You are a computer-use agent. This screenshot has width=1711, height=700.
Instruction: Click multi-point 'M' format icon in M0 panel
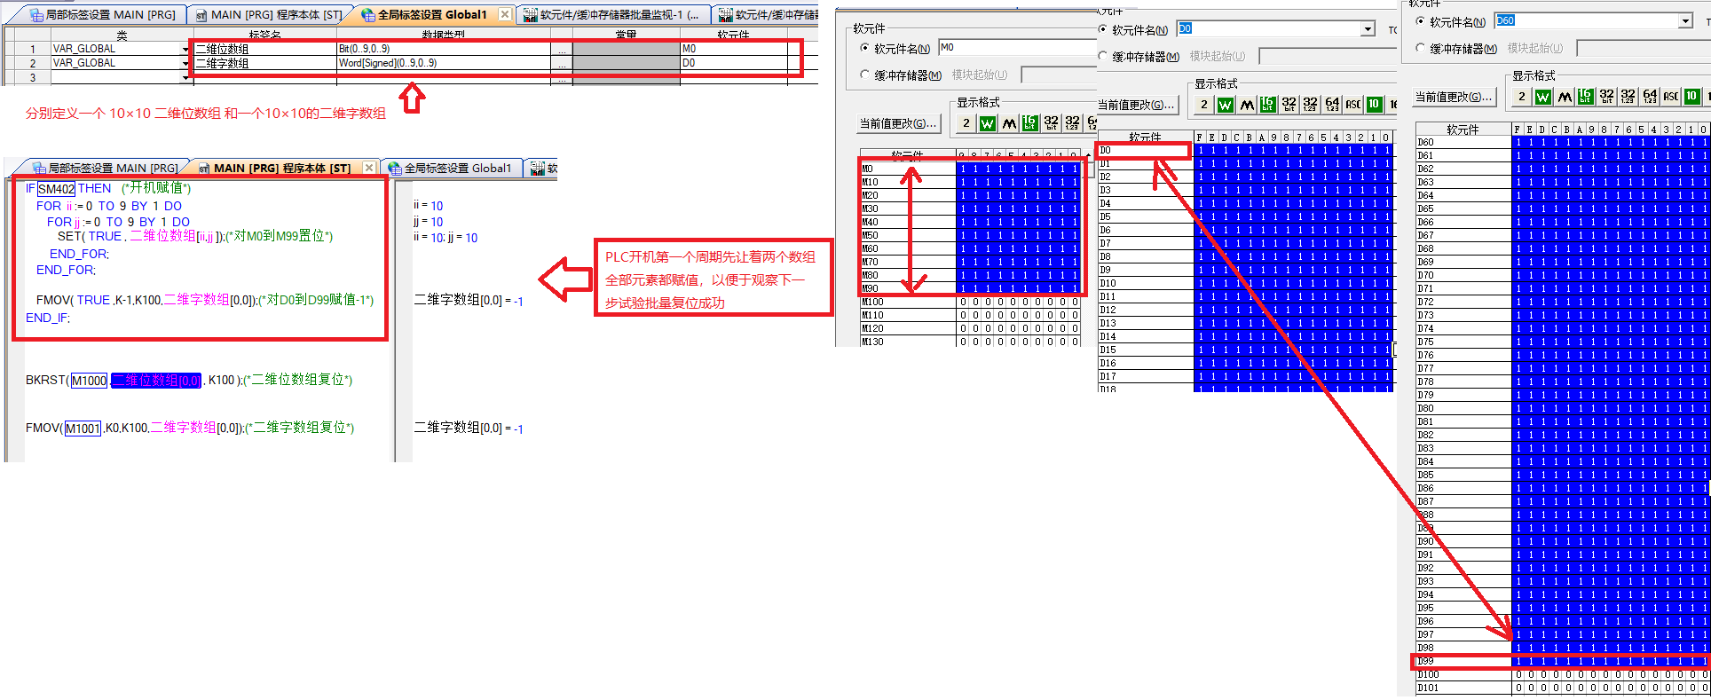coord(1009,123)
